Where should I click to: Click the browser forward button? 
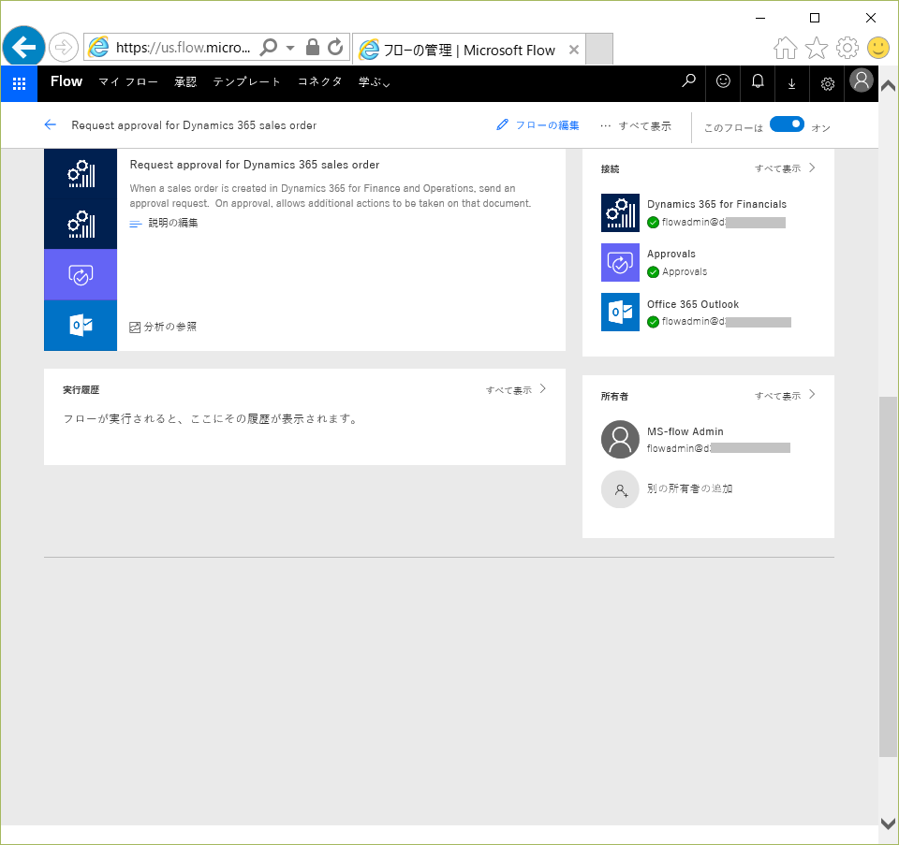[x=63, y=47]
